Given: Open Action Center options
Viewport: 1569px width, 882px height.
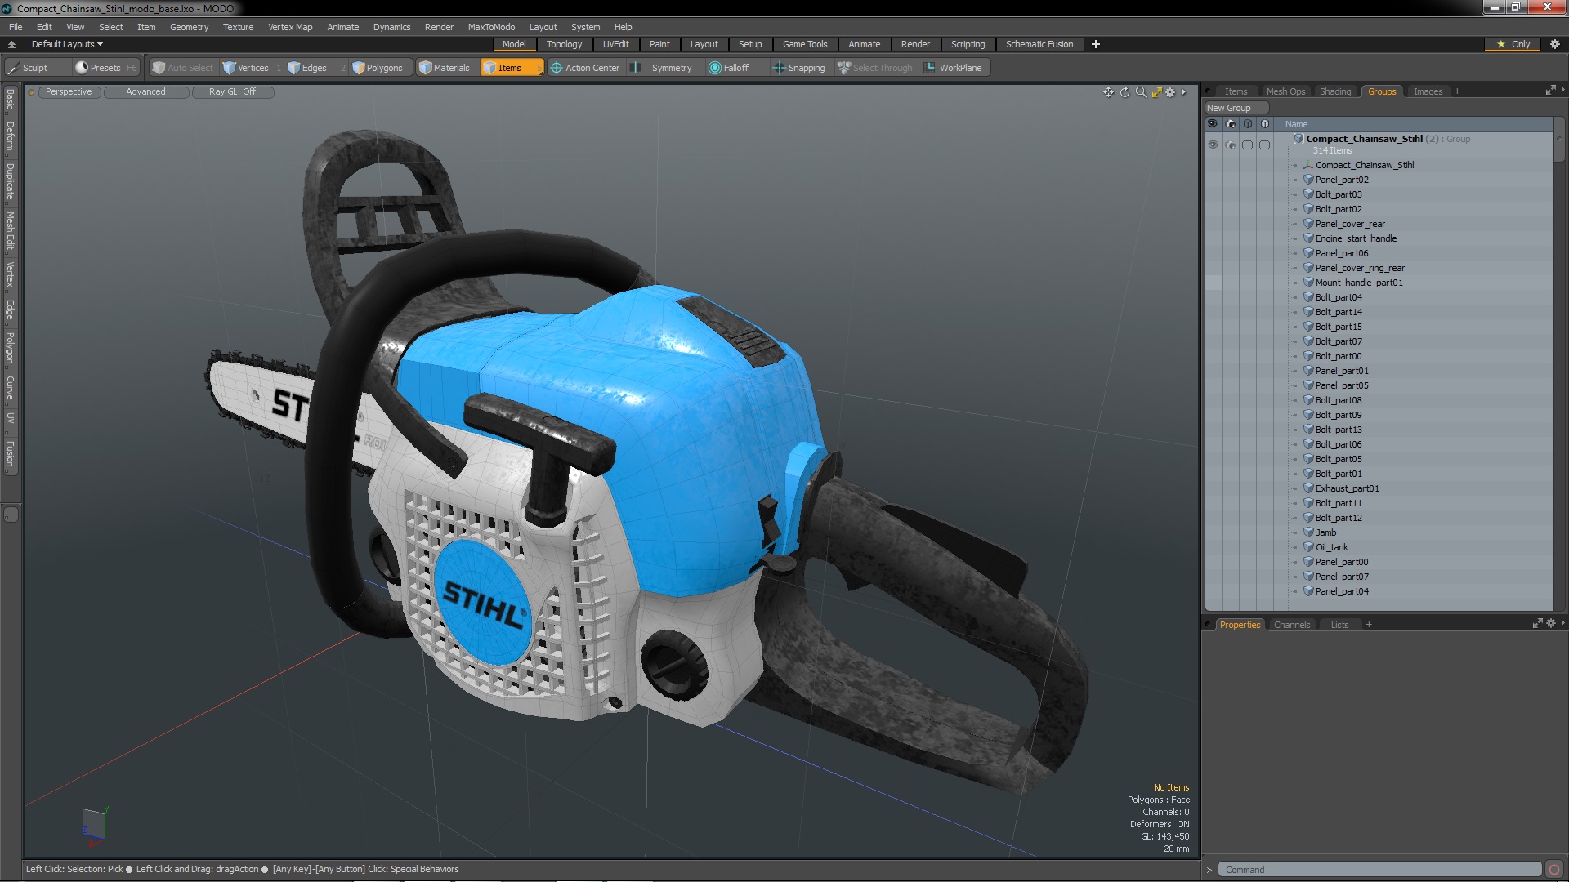Looking at the screenshot, I should pos(585,68).
